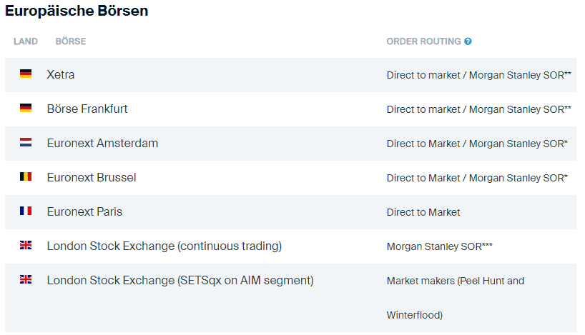The image size is (585, 335).
Task: Click UK flag beside SETSqx AIM row
Action: (x=26, y=279)
